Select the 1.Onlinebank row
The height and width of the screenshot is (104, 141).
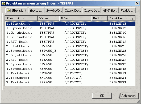coord(70,37)
